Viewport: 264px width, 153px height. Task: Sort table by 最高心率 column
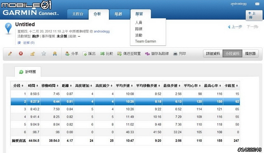[213, 86]
